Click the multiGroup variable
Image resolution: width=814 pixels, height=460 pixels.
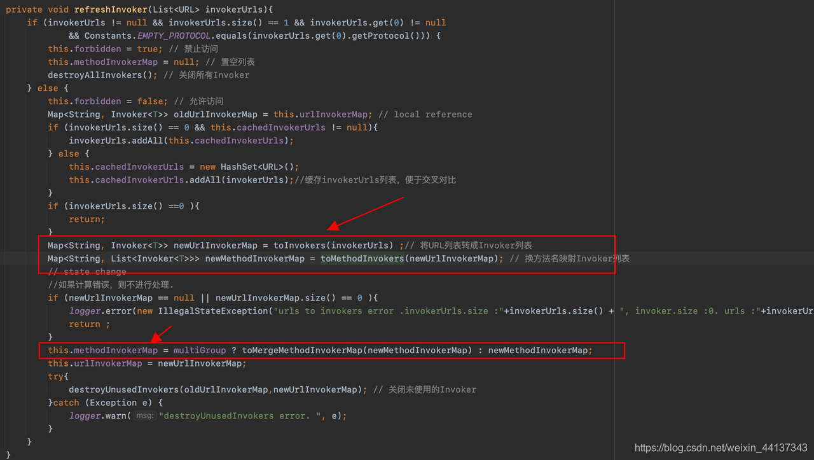(x=200, y=351)
